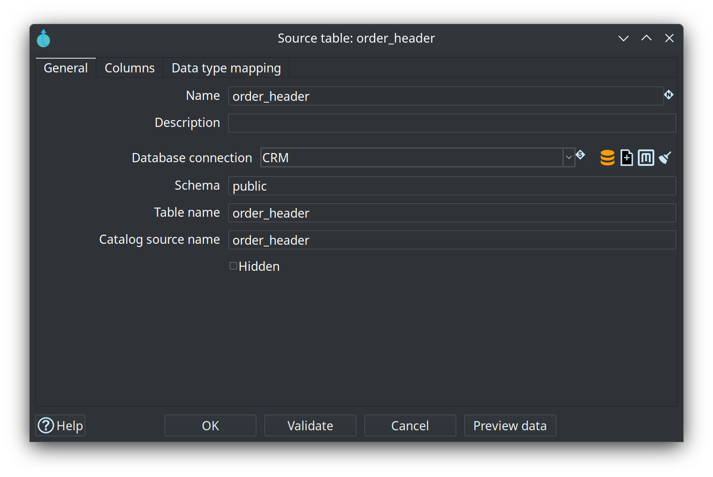Image resolution: width=713 pixels, height=477 pixels.
Task: Click the 'Database connection' label
Action: click(192, 158)
